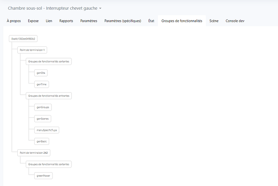
Task: Click the greenPower cluster node
Action: (x=44, y=176)
